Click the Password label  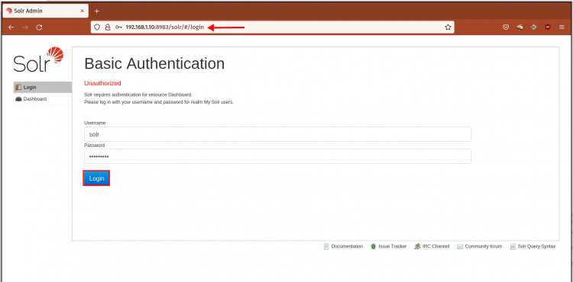pos(94,146)
